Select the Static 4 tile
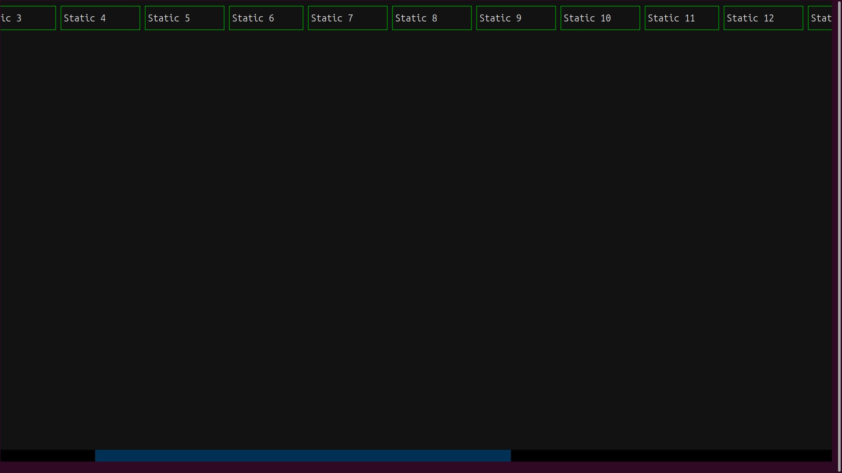This screenshot has width=842, height=473. tap(100, 18)
